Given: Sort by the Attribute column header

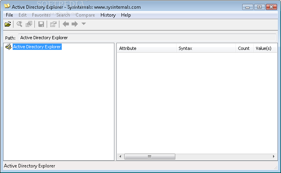Looking at the screenshot, I should click(x=146, y=48).
